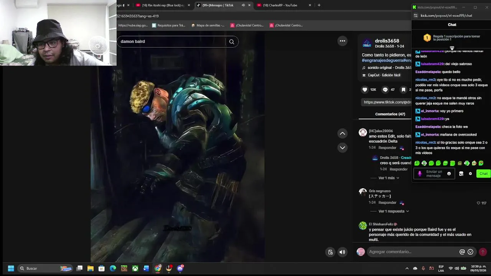The width and height of the screenshot is (491, 276).
Task: Open the first ¡Chulavista! Centro bookmark
Action: pos(247,25)
